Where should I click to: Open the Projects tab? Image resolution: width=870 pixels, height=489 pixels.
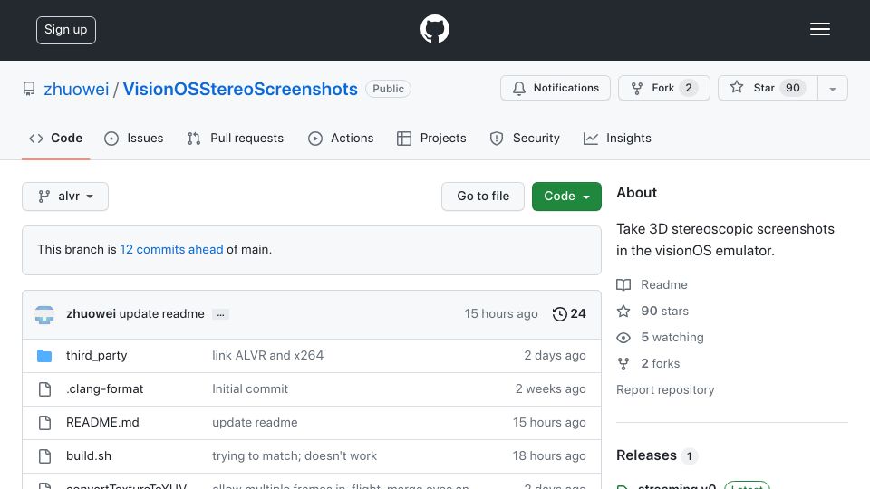431,138
